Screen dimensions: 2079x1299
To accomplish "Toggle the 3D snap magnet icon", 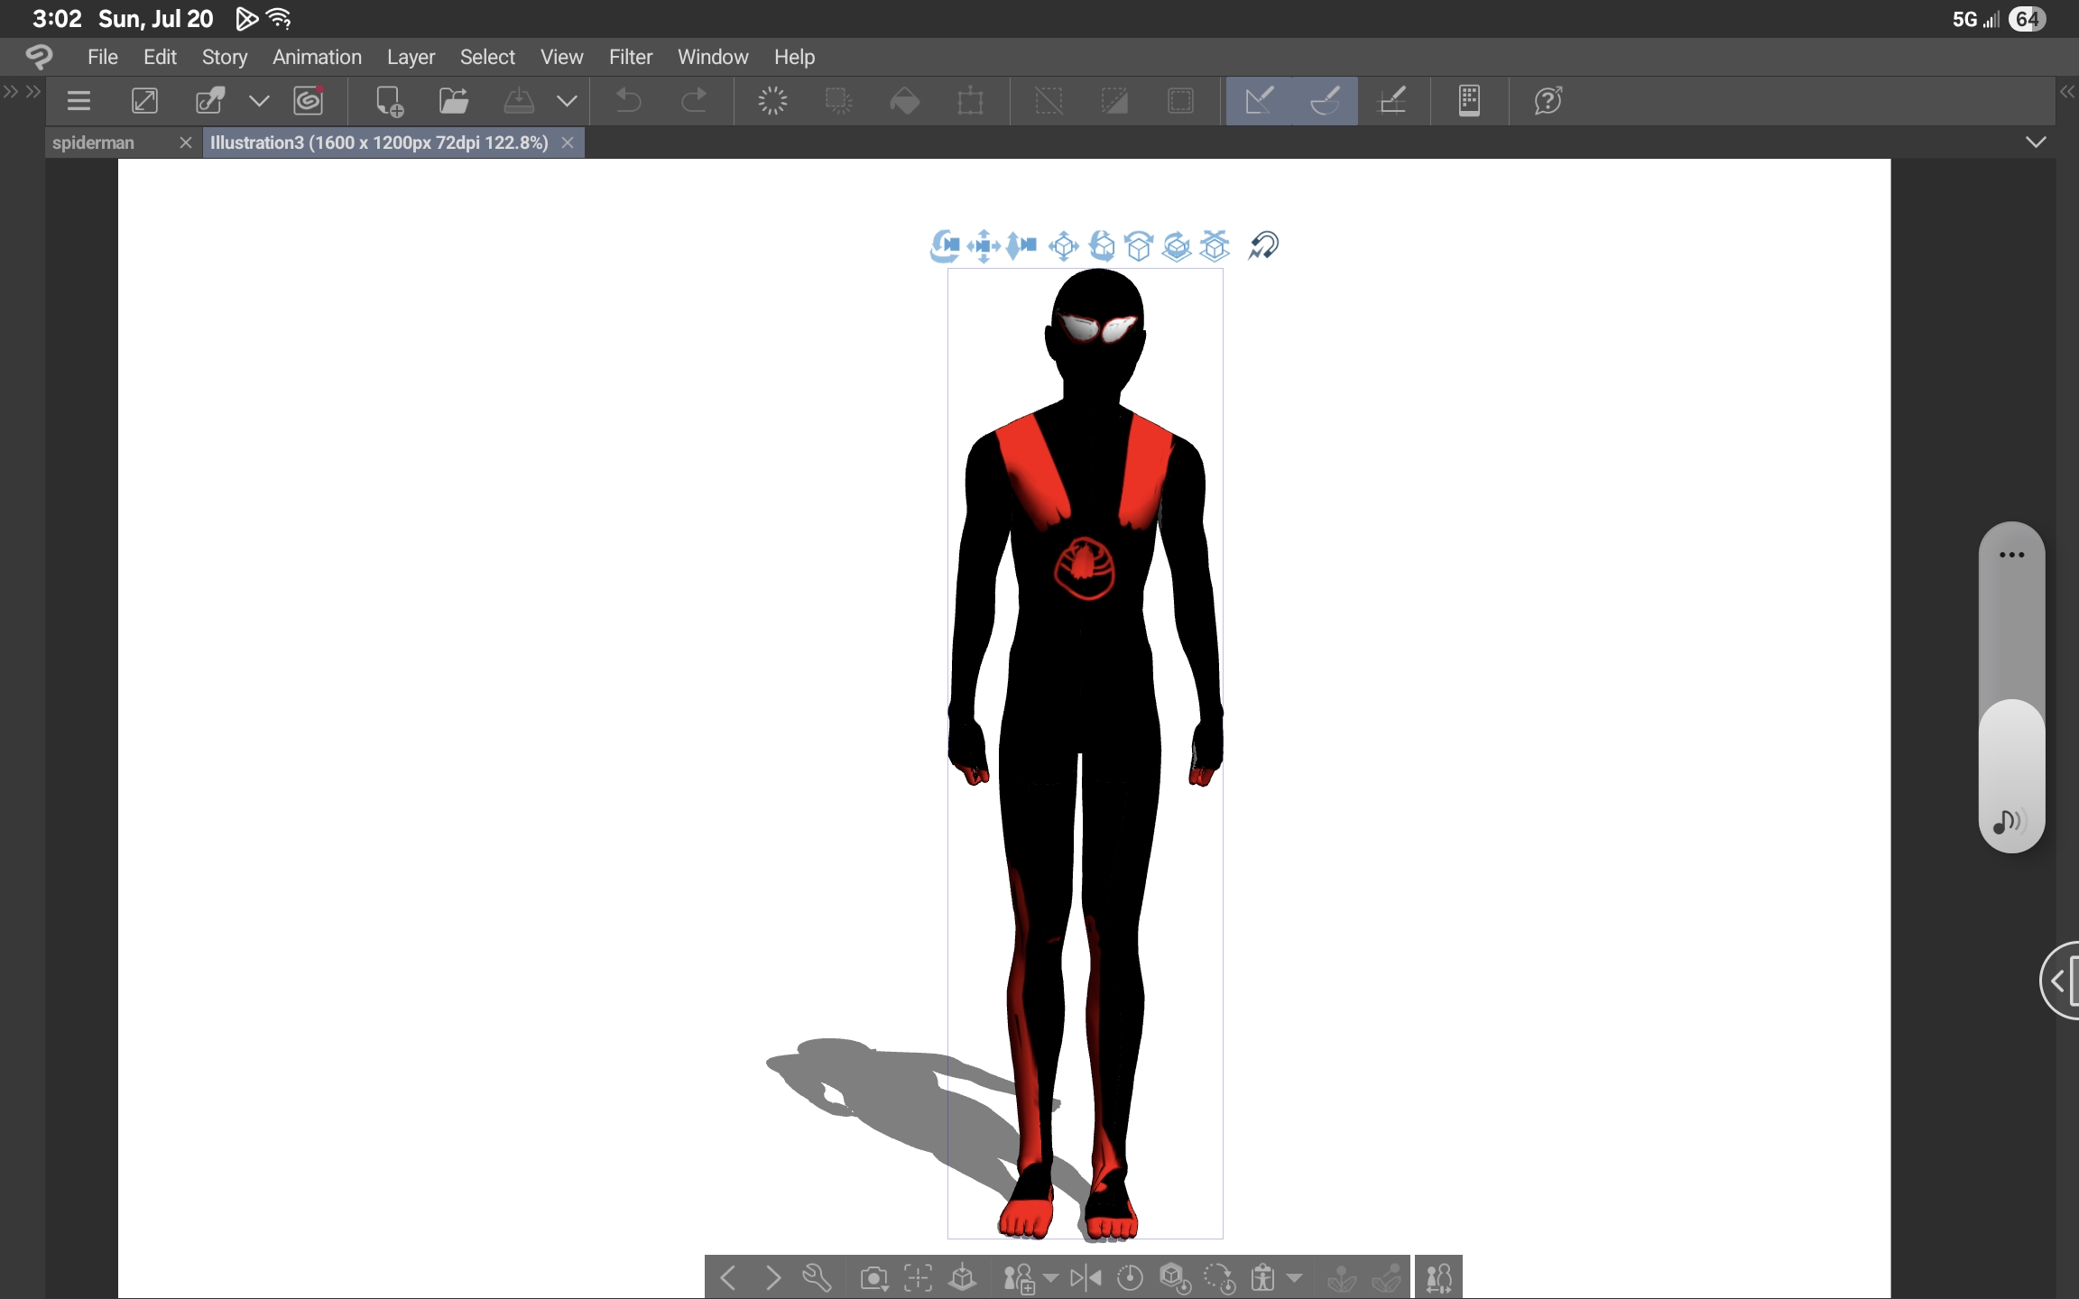I will tap(1263, 245).
